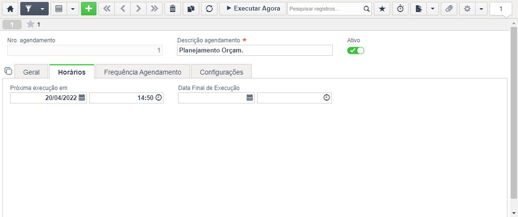Click the search magnifier icon

click(367, 9)
